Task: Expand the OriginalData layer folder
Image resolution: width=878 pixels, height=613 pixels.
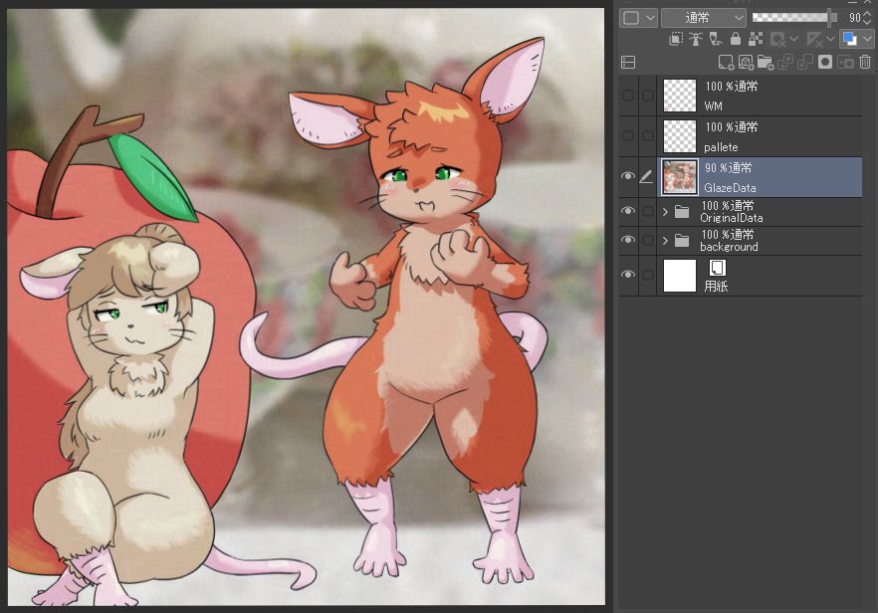Action: pos(665,211)
